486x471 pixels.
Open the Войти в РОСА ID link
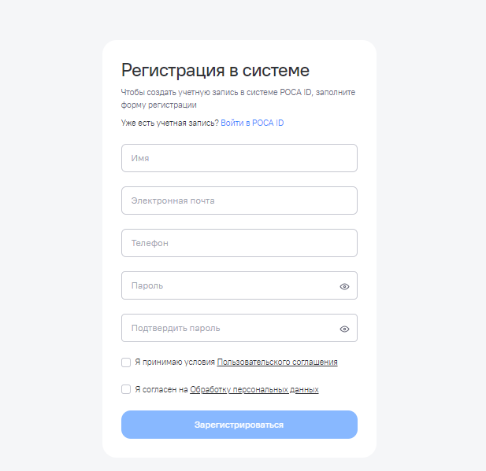252,123
